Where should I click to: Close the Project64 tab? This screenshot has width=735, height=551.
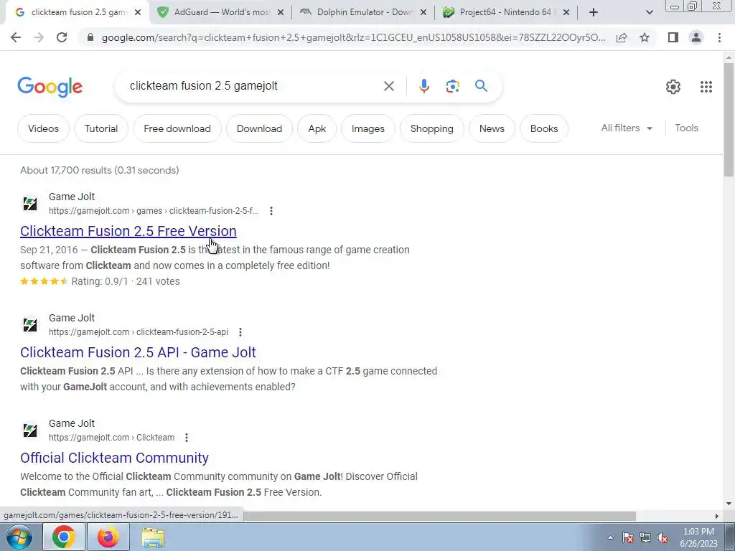pos(566,13)
